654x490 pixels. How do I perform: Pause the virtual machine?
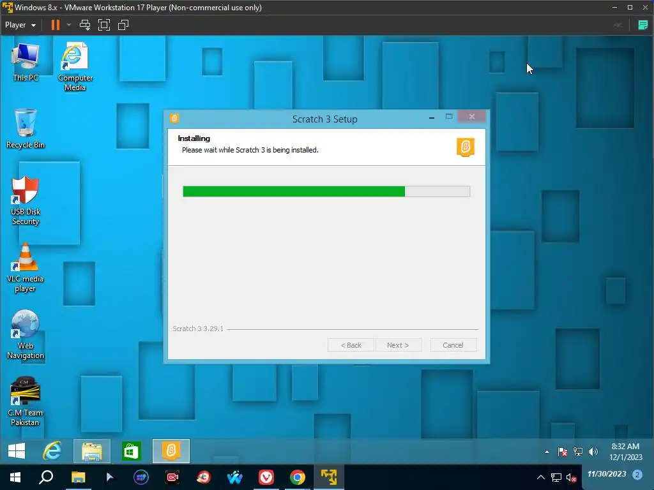coord(55,25)
